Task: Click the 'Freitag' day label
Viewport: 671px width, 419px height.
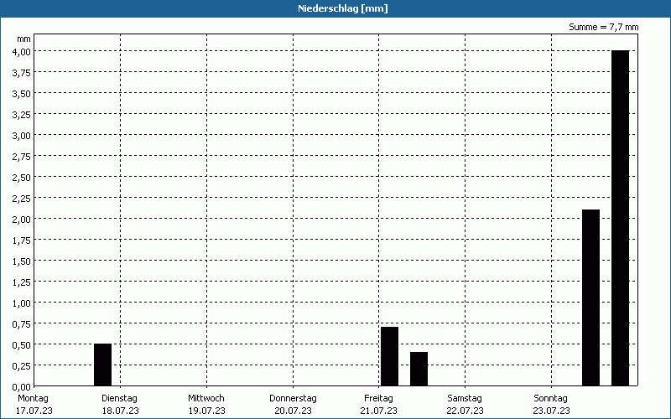Action: (378, 398)
